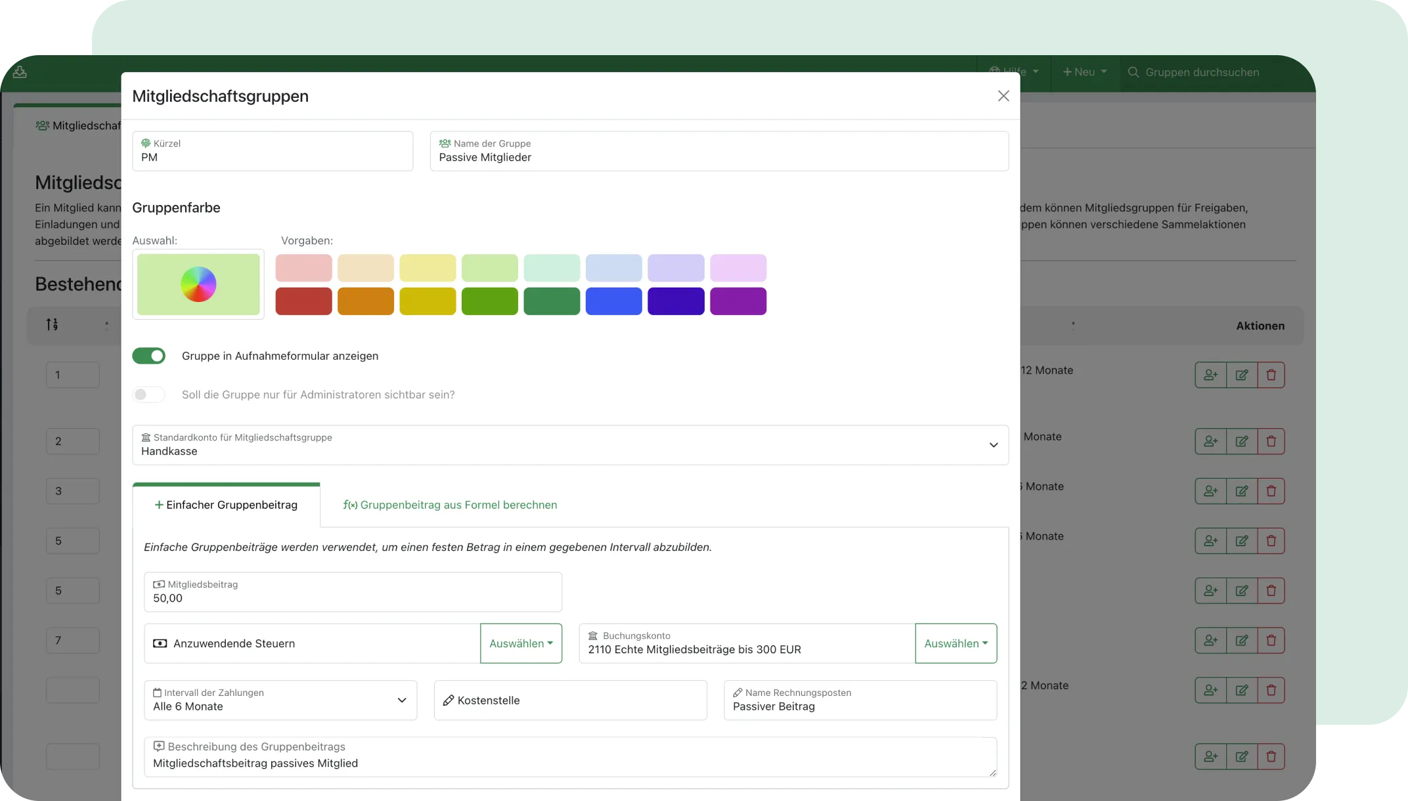This screenshot has width=1408, height=801.
Task: Pick the purple preset color
Action: point(738,301)
